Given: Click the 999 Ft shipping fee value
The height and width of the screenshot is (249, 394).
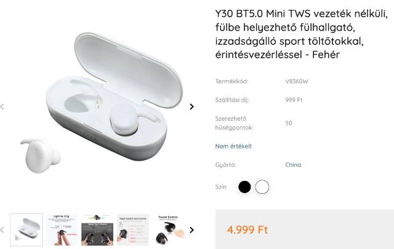Looking at the screenshot, I should click(294, 100).
